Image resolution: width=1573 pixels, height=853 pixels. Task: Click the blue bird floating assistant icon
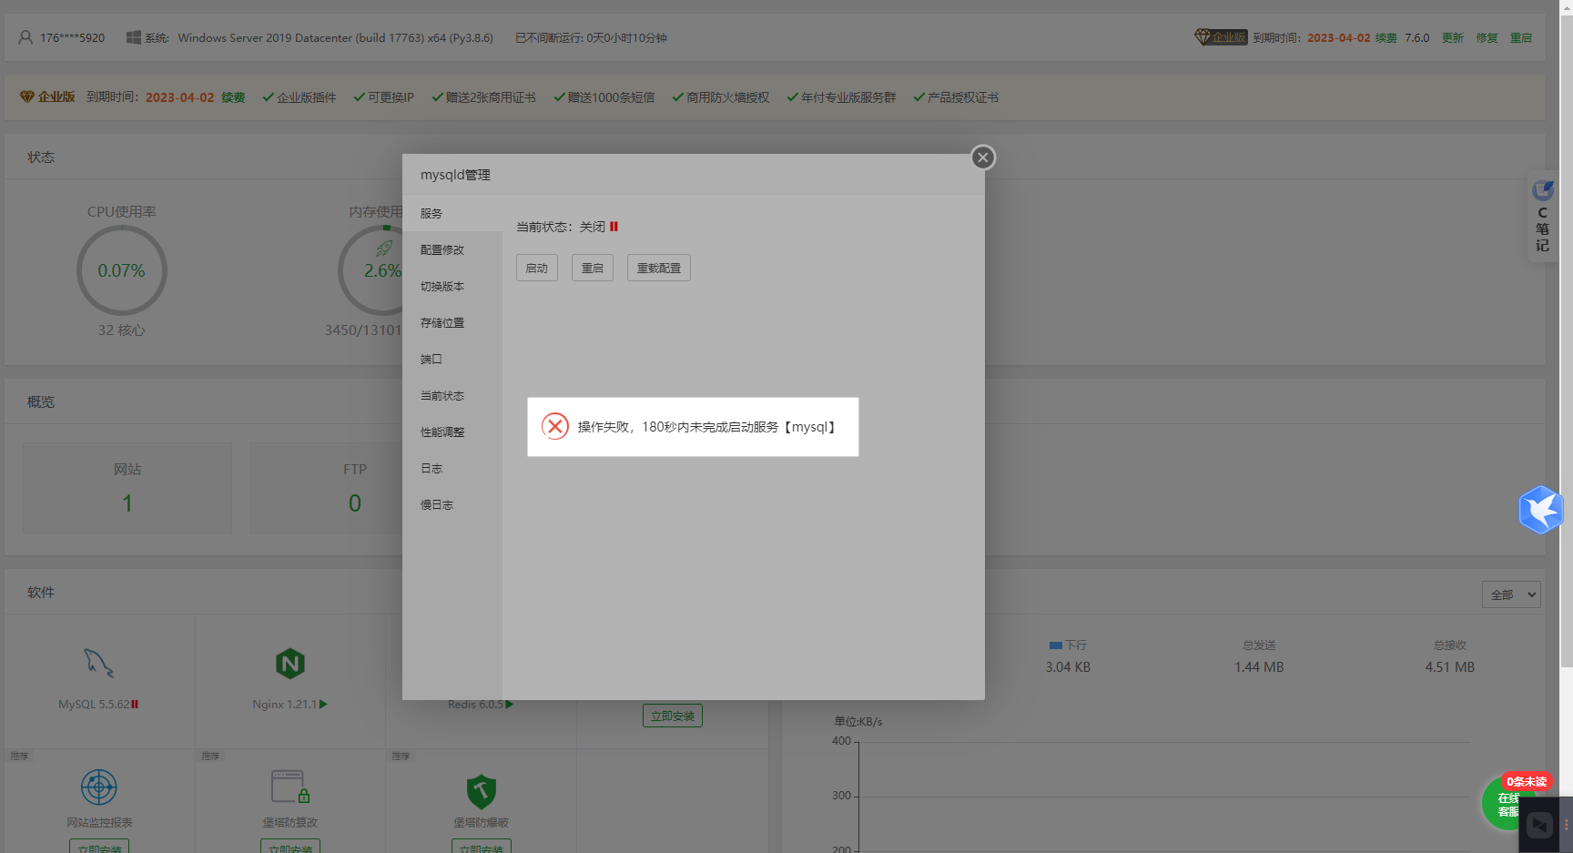[x=1541, y=510]
